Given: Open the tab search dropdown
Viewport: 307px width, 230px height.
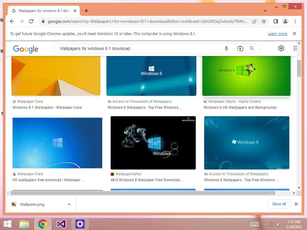Looking at the screenshot, I should (x=265, y=11).
